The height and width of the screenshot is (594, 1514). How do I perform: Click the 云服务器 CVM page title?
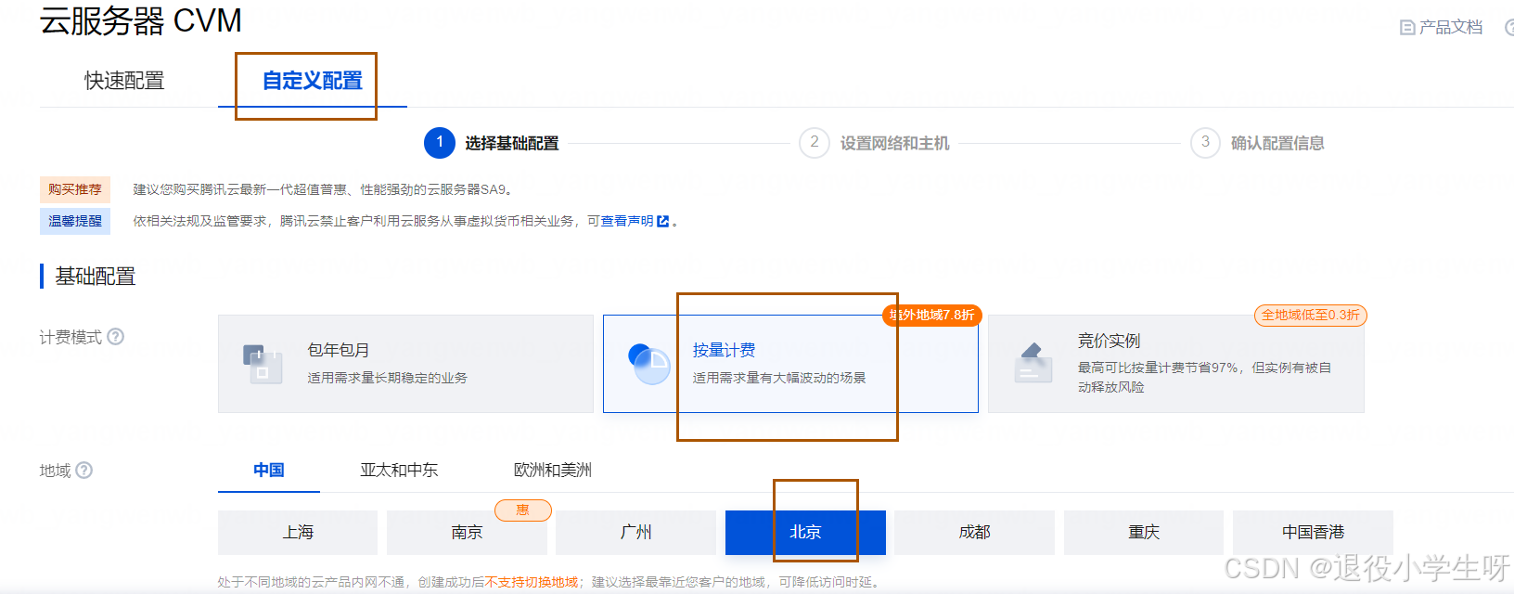(x=141, y=20)
